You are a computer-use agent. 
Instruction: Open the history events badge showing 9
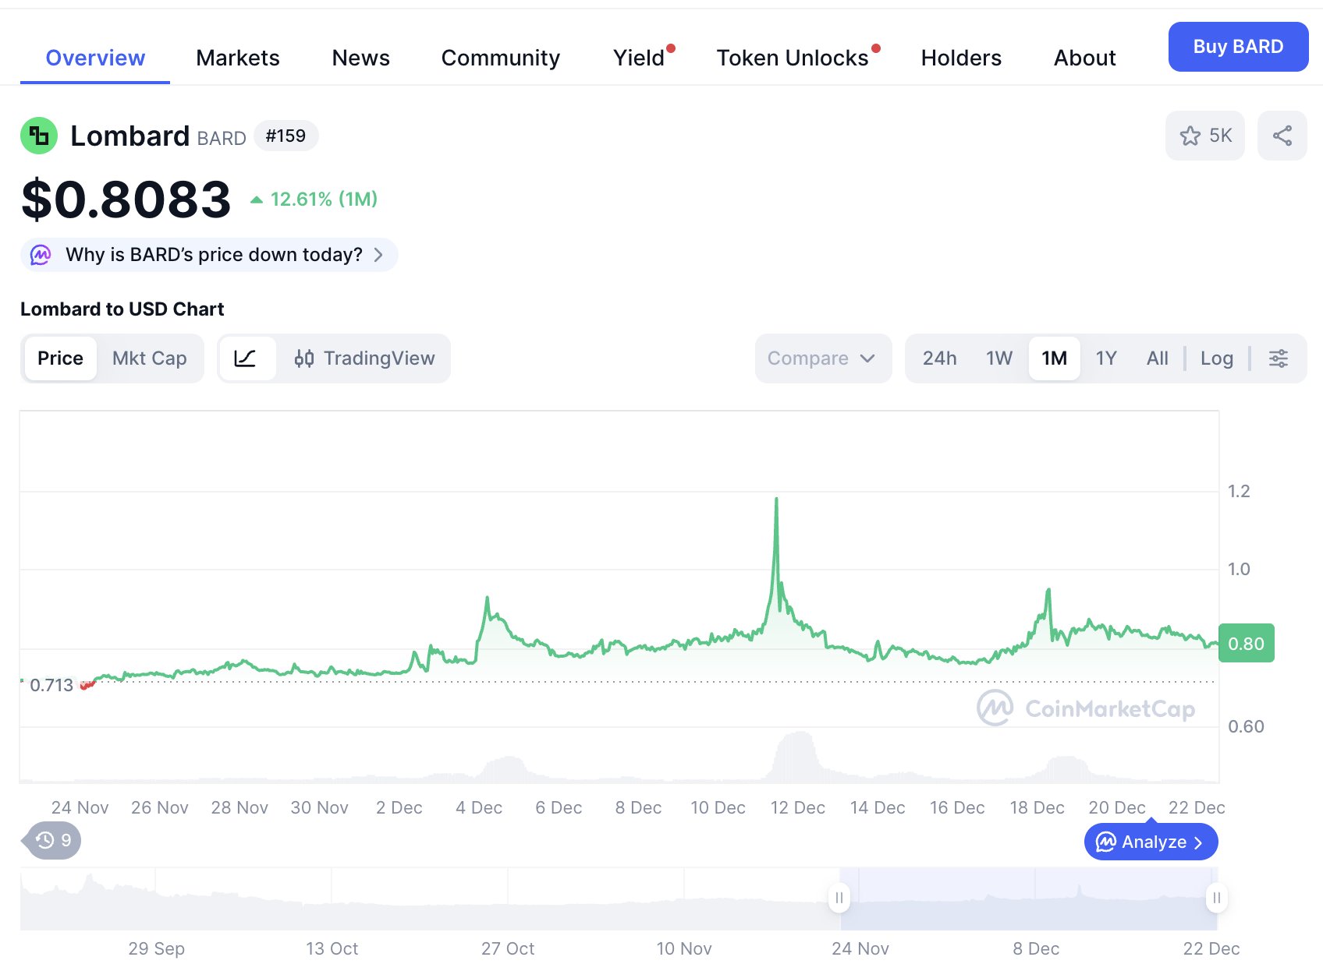(x=53, y=840)
